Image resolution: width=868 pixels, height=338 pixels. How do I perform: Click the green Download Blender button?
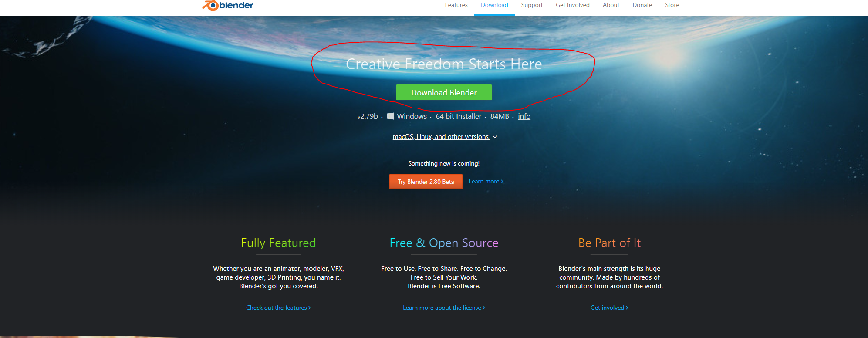pos(444,92)
